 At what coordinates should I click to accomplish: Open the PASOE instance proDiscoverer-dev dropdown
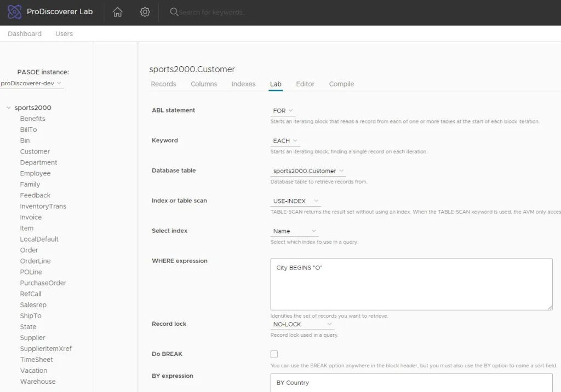[31, 84]
